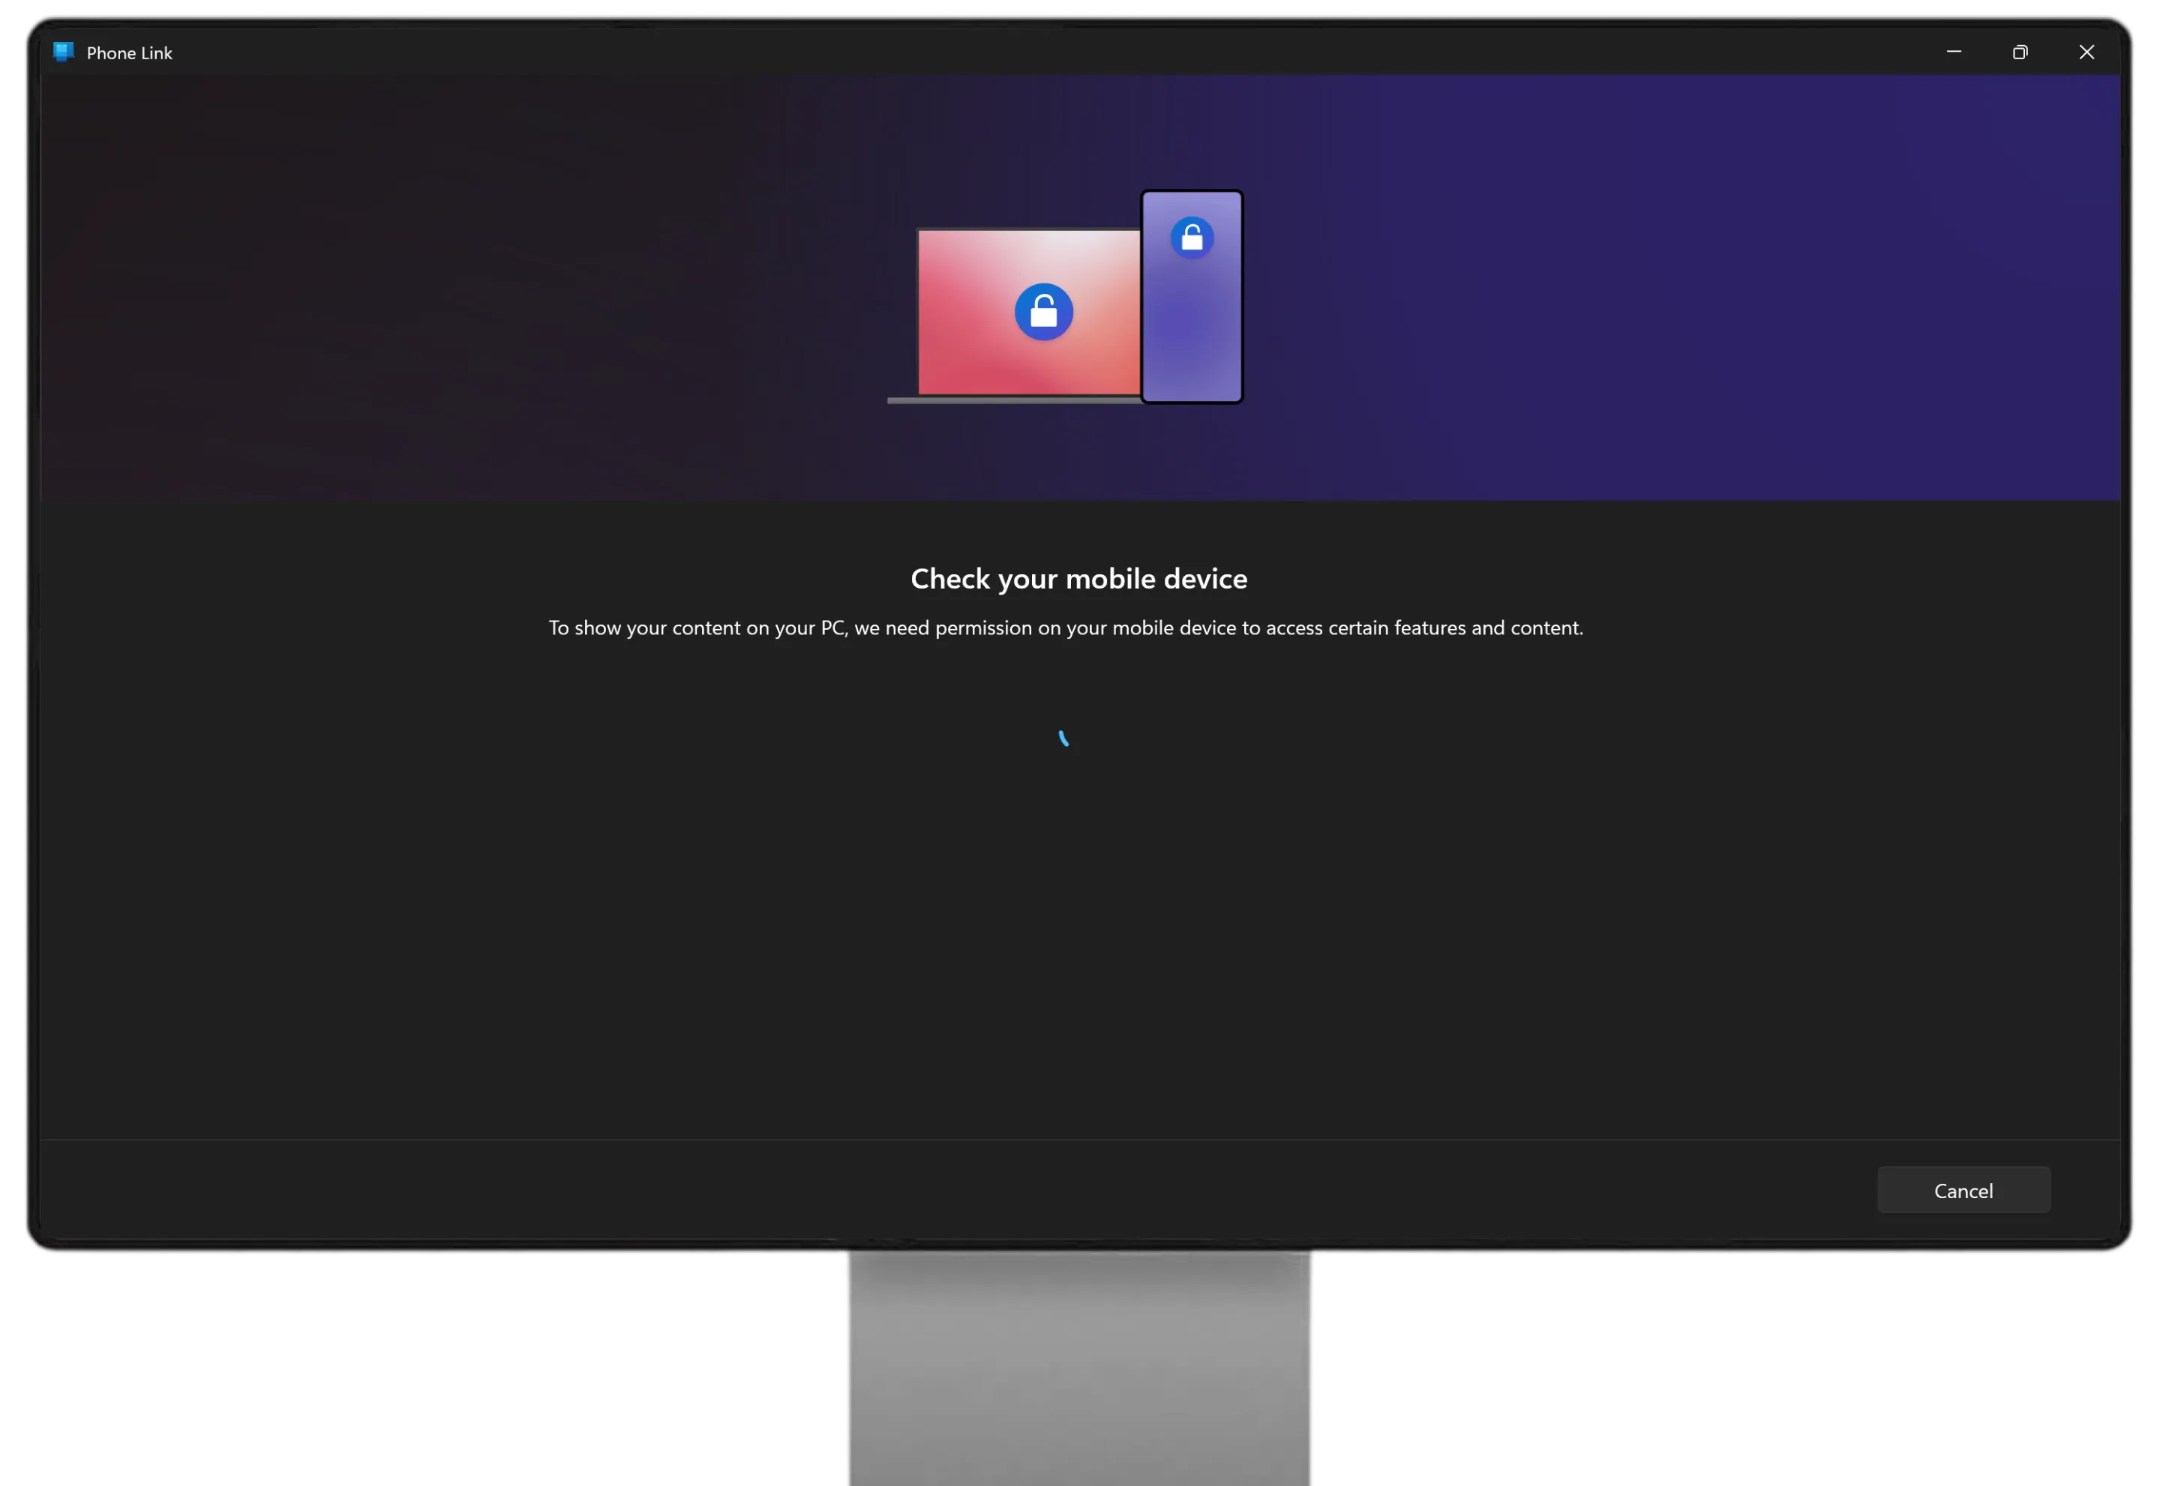Click the permission description text about mobile device
Screen dimensions: 2160x1486
coord(1066,628)
